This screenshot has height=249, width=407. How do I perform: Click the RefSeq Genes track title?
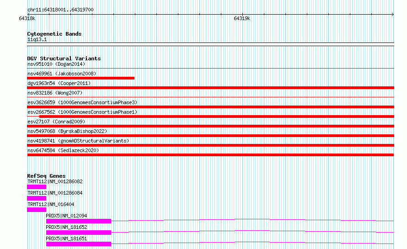click(x=46, y=176)
